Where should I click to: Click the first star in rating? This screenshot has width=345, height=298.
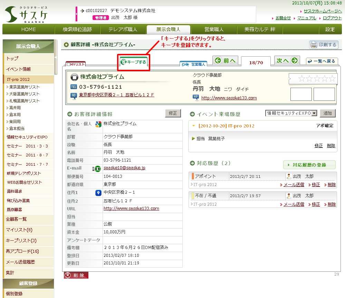click(301, 79)
